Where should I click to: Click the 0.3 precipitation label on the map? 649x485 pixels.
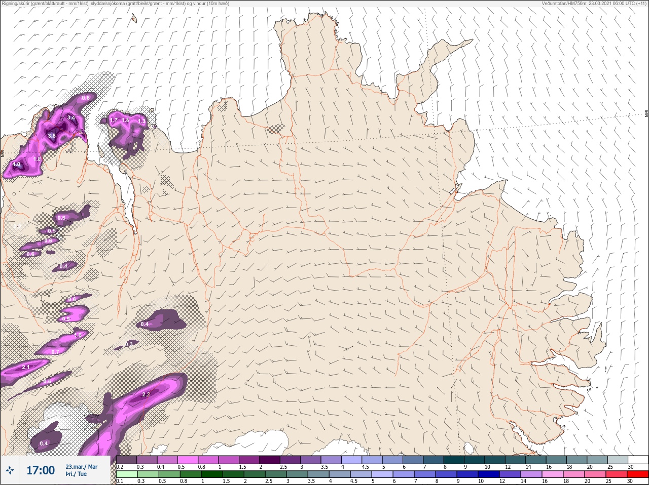point(129,344)
